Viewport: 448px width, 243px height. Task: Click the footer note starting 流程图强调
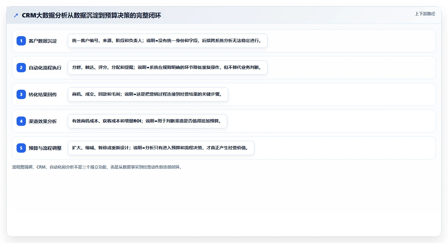(x=97, y=167)
